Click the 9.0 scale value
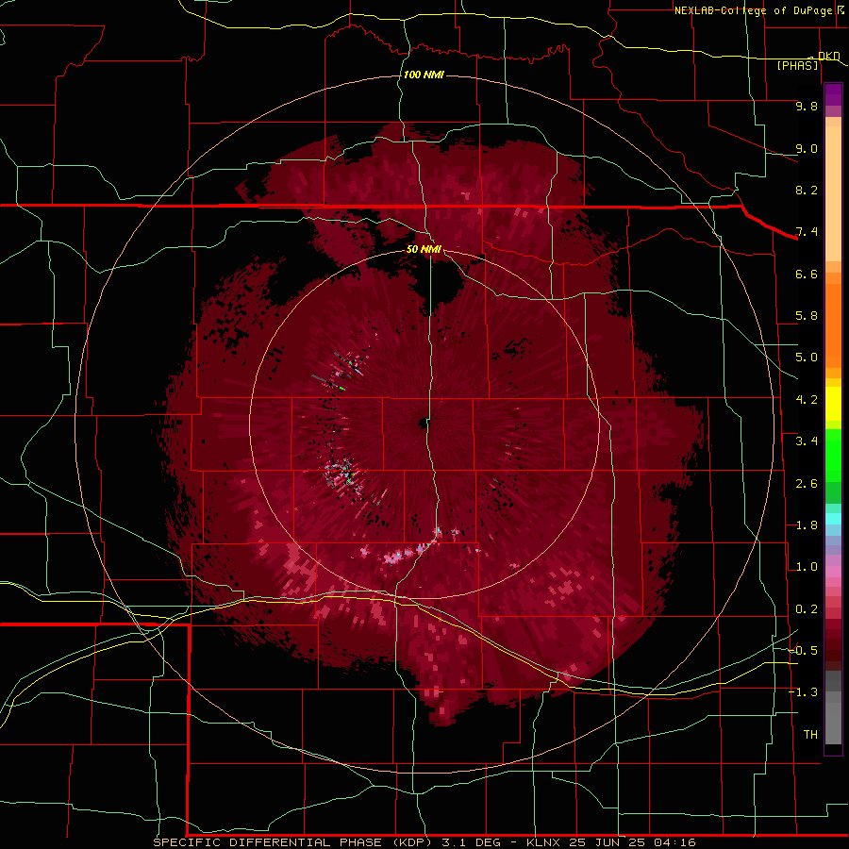Viewport: 849px width, 849px height. coord(807,148)
